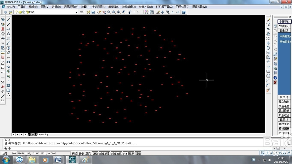292x164 pixels.
Task: Click the Undo arrow icon
Action: [x=130, y=12]
